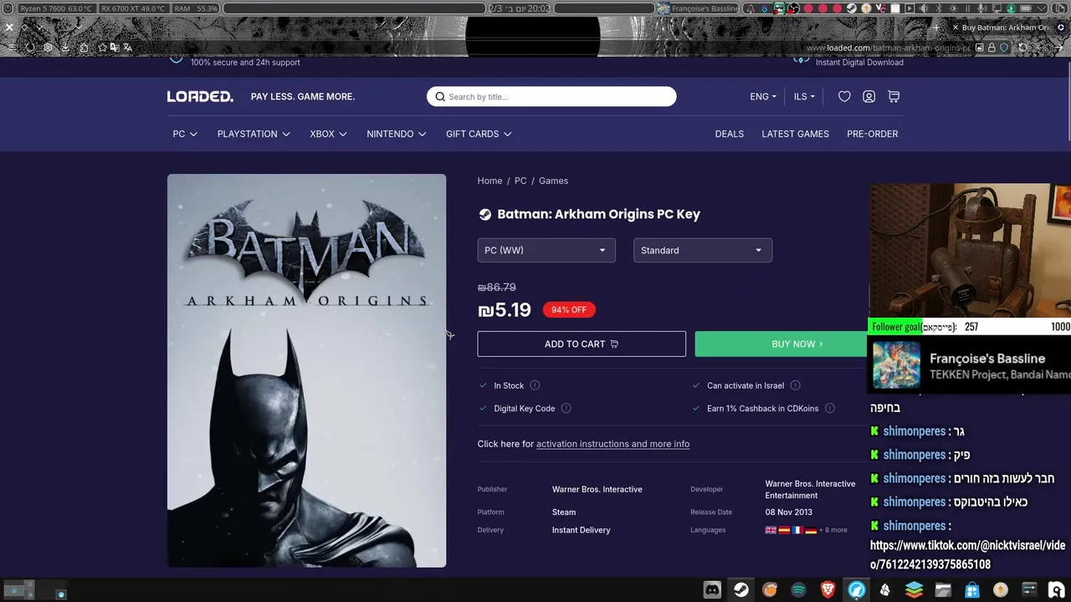Click the crossed-out ₪86.79 original price
Screen dimensions: 1071x602
click(497, 287)
